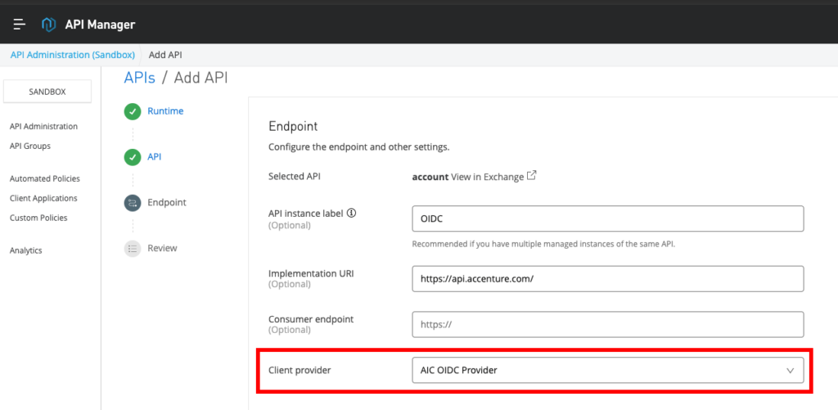838x410 pixels.
Task: Click the green API step checkmark
Action: pos(133,157)
